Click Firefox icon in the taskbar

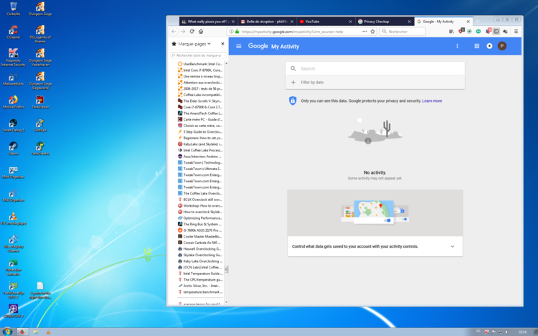22,332
